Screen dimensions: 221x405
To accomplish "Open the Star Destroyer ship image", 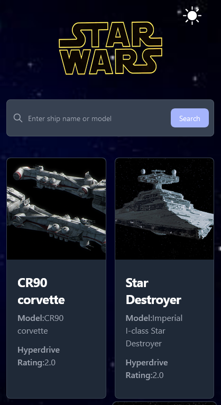I will pos(164,209).
